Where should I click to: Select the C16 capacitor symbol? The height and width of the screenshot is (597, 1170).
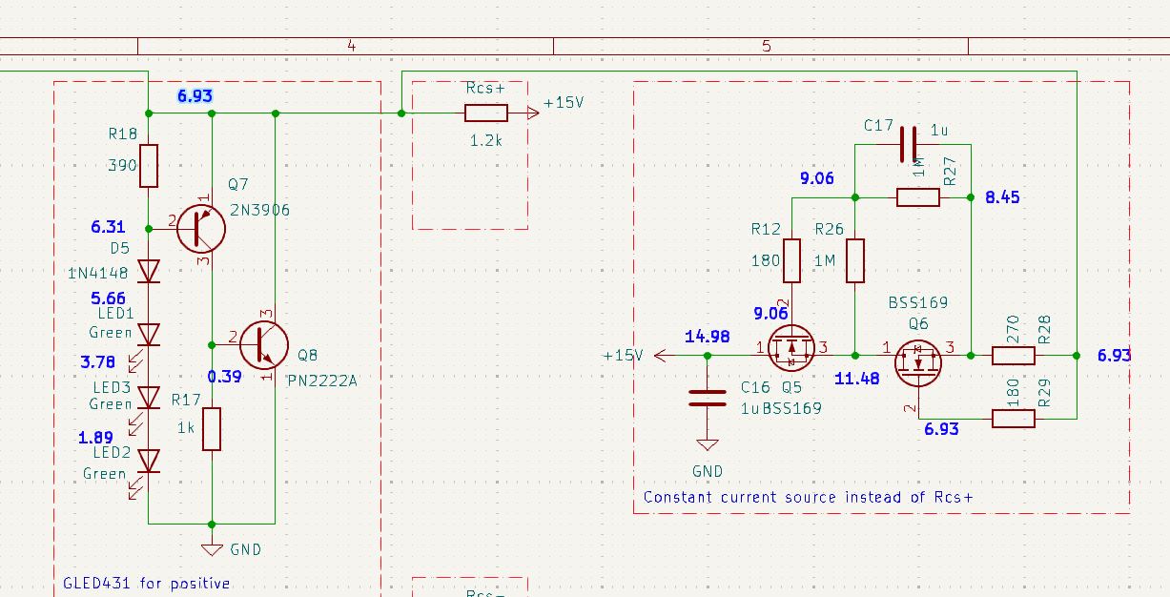coord(708,398)
